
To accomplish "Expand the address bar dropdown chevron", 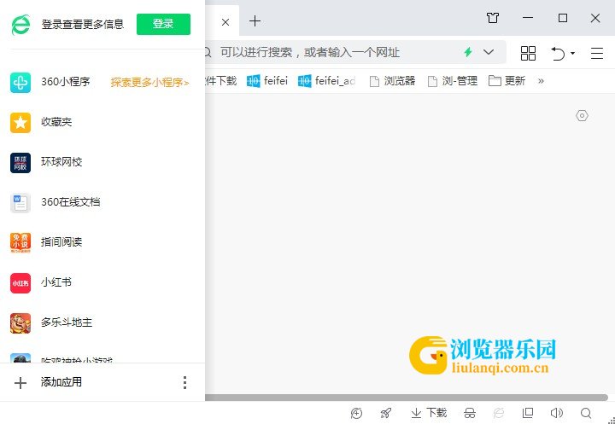I will [489, 52].
